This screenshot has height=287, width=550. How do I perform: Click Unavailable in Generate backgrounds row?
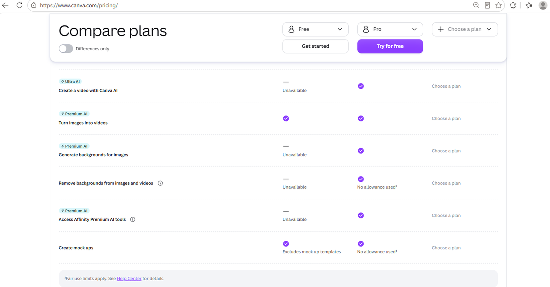click(x=294, y=155)
